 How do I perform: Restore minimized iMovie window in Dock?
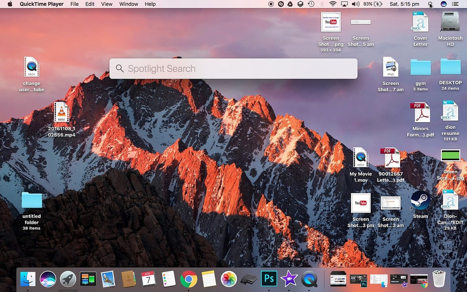click(x=398, y=279)
